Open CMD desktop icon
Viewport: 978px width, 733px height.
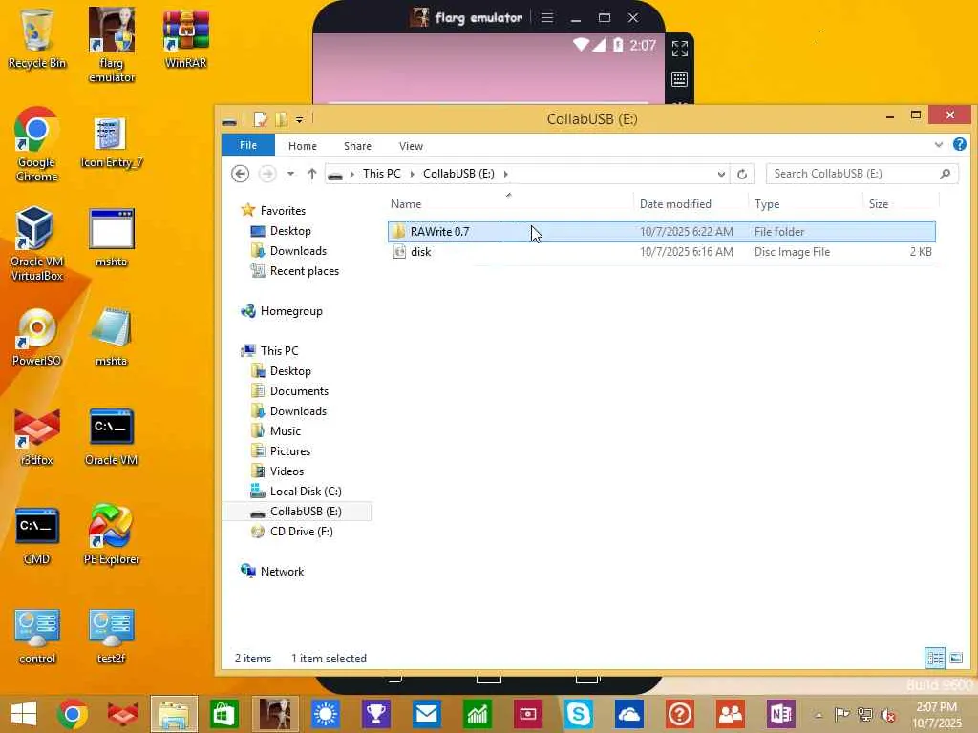pyautogui.click(x=37, y=536)
